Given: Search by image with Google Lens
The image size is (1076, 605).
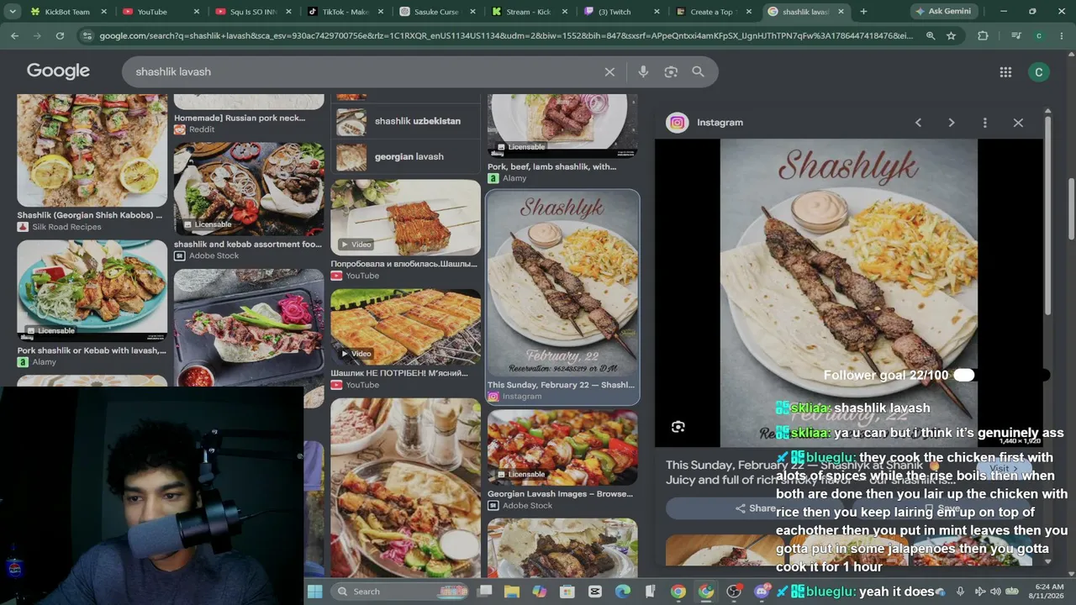Looking at the screenshot, I should coord(671,72).
